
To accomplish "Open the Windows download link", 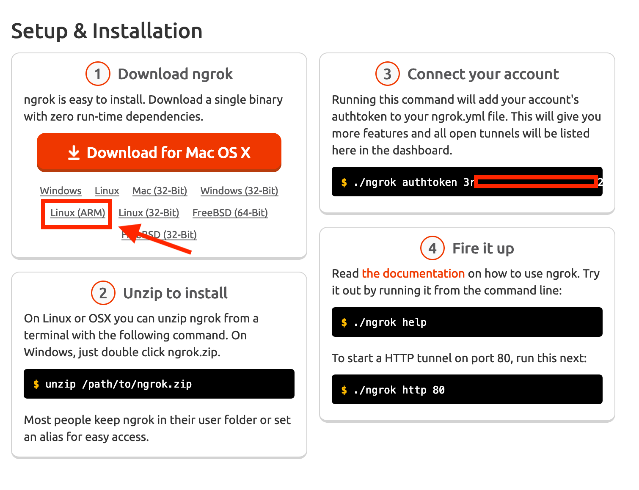I will pyautogui.click(x=61, y=191).
